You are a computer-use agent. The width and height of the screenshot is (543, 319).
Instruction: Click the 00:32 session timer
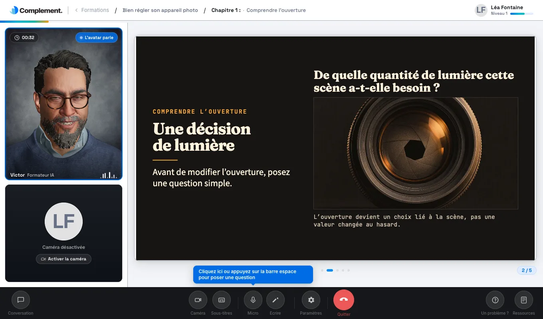pos(24,37)
